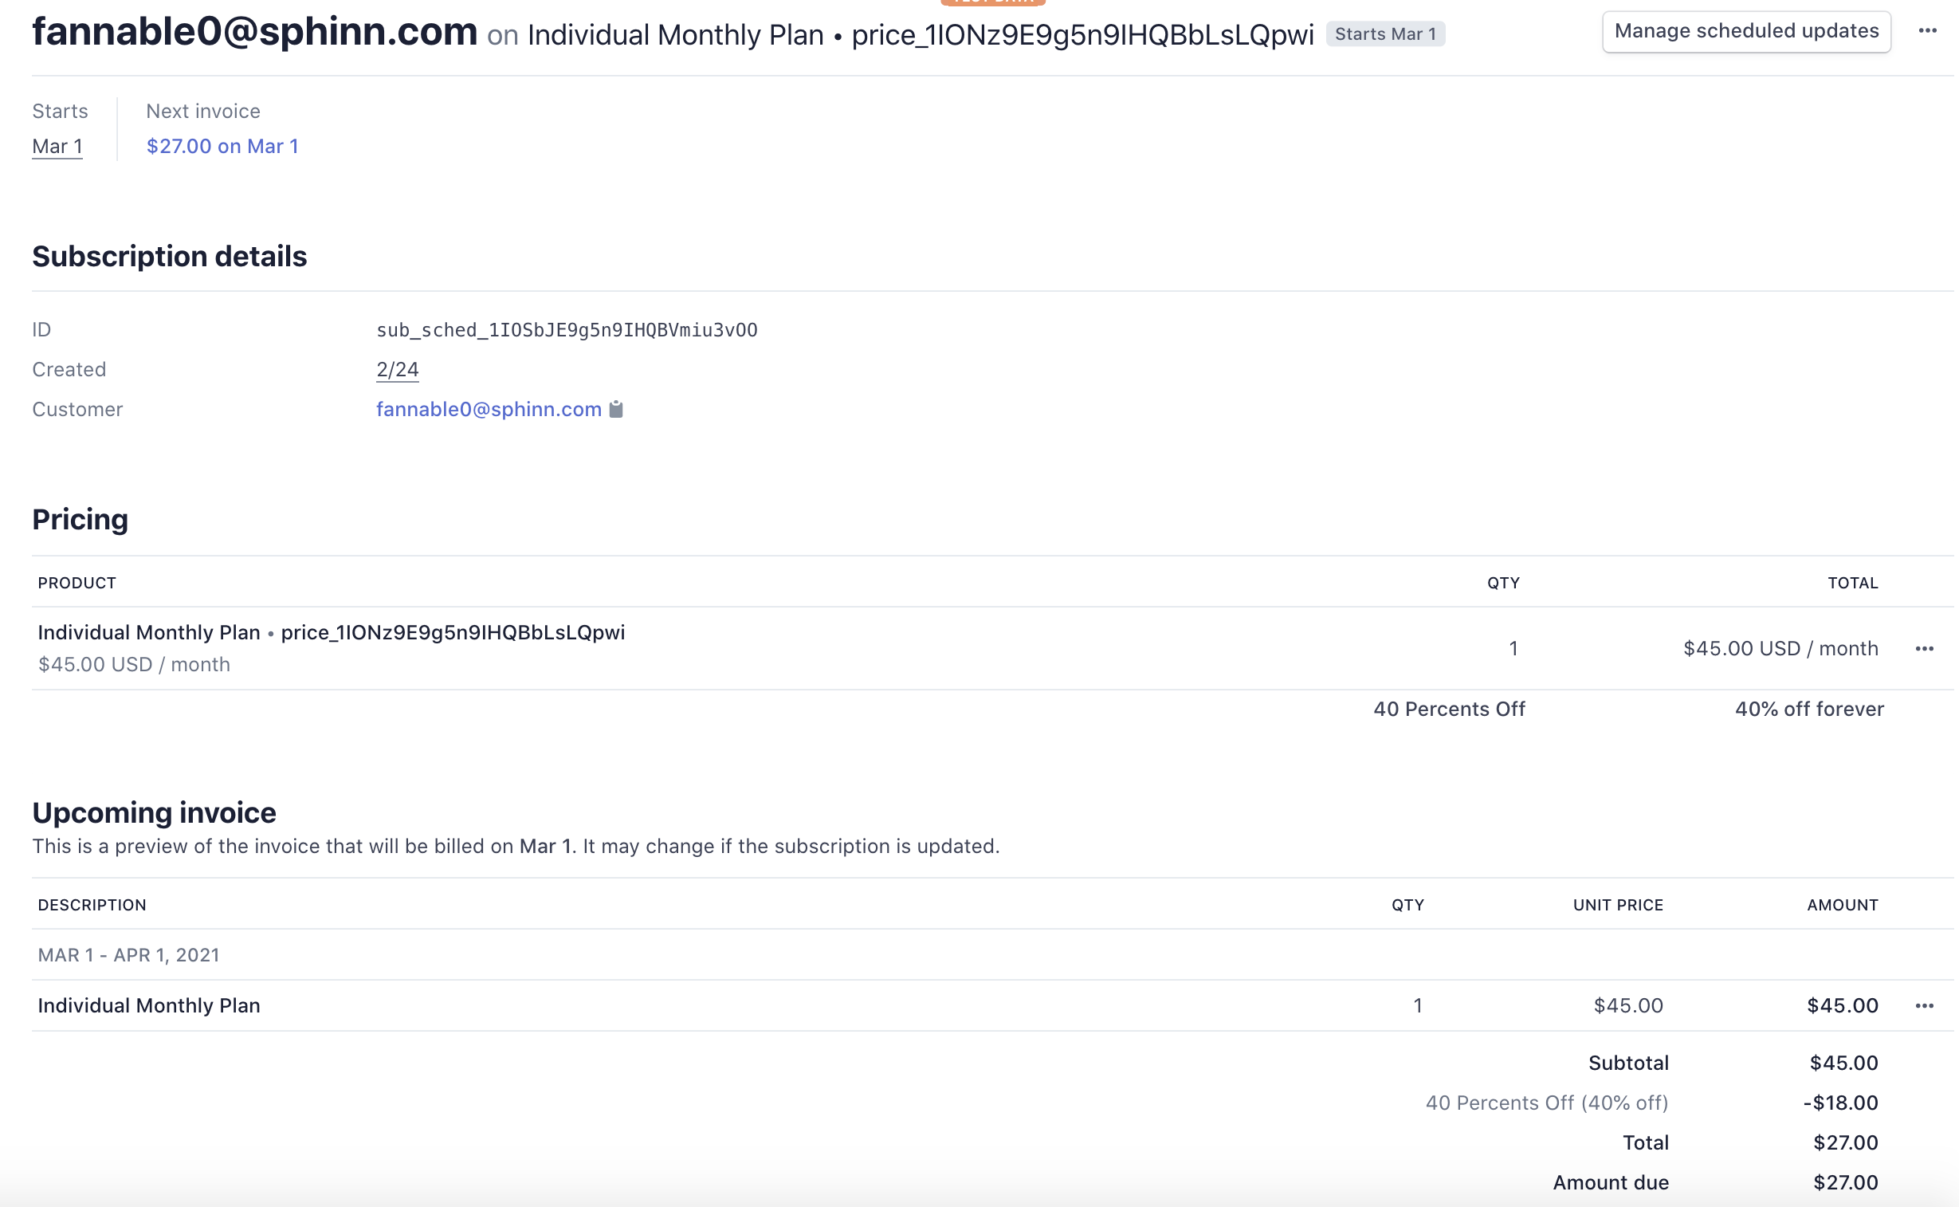
Task: Click Individual Monthly Plan invoice line description
Action: [148, 1005]
